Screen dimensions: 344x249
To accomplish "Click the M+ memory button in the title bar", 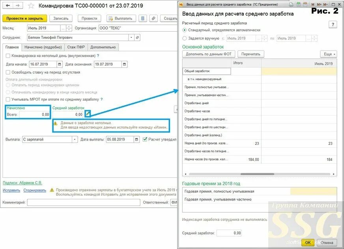I will point(319,4).
